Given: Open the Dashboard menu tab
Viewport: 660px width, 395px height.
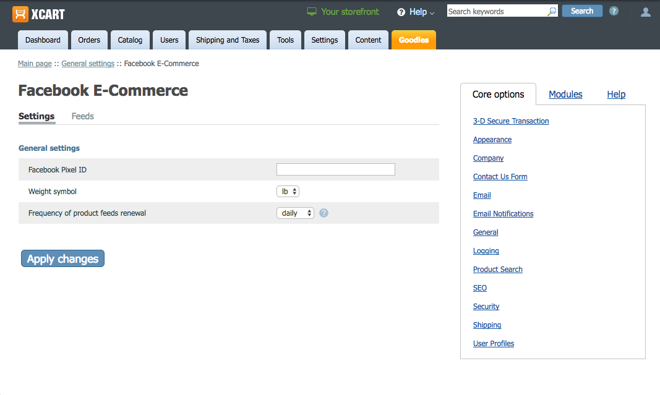Looking at the screenshot, I should click(x=43, y=40).
